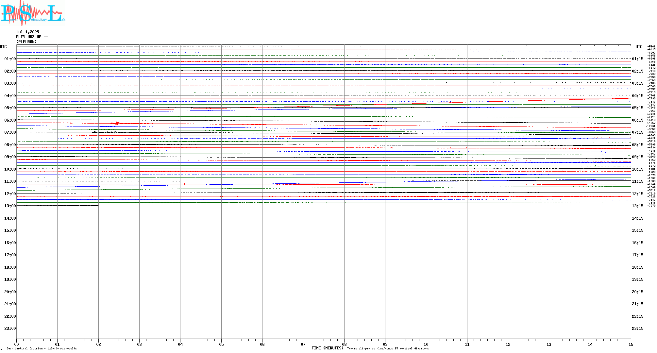Screen dimensions: 657x353
Task: Click the right 02:15 time label
Action: click(638, 71)
